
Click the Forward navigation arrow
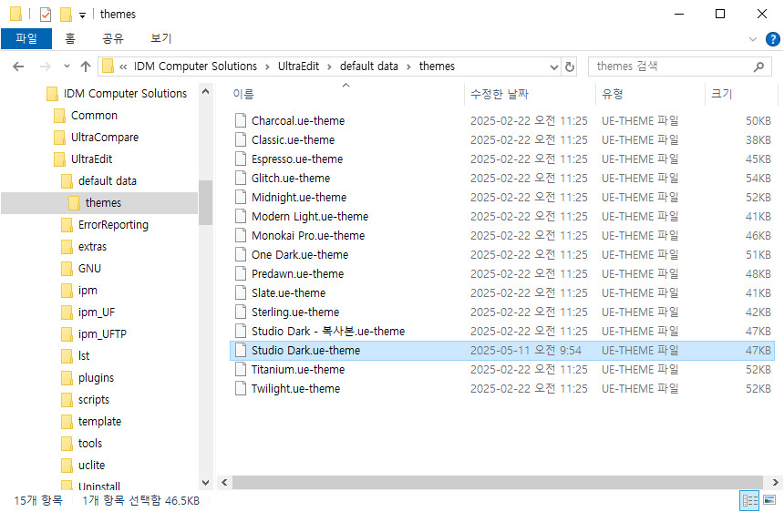(x=45, y=67)
